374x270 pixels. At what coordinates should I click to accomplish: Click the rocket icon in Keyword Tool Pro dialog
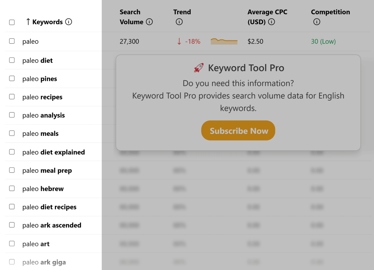click(x=198, y=68)
